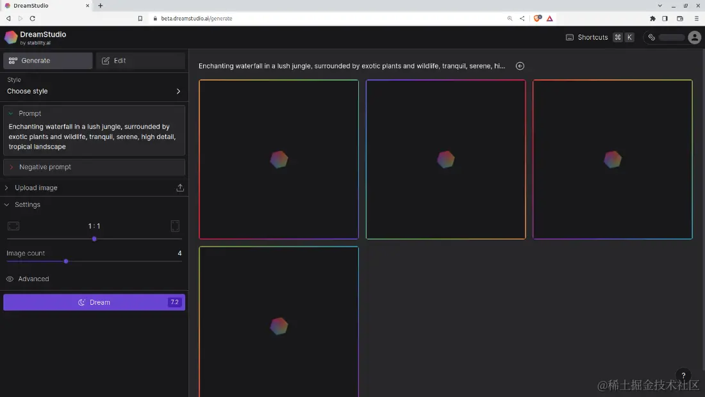Switch to the Edit tab

140,61
